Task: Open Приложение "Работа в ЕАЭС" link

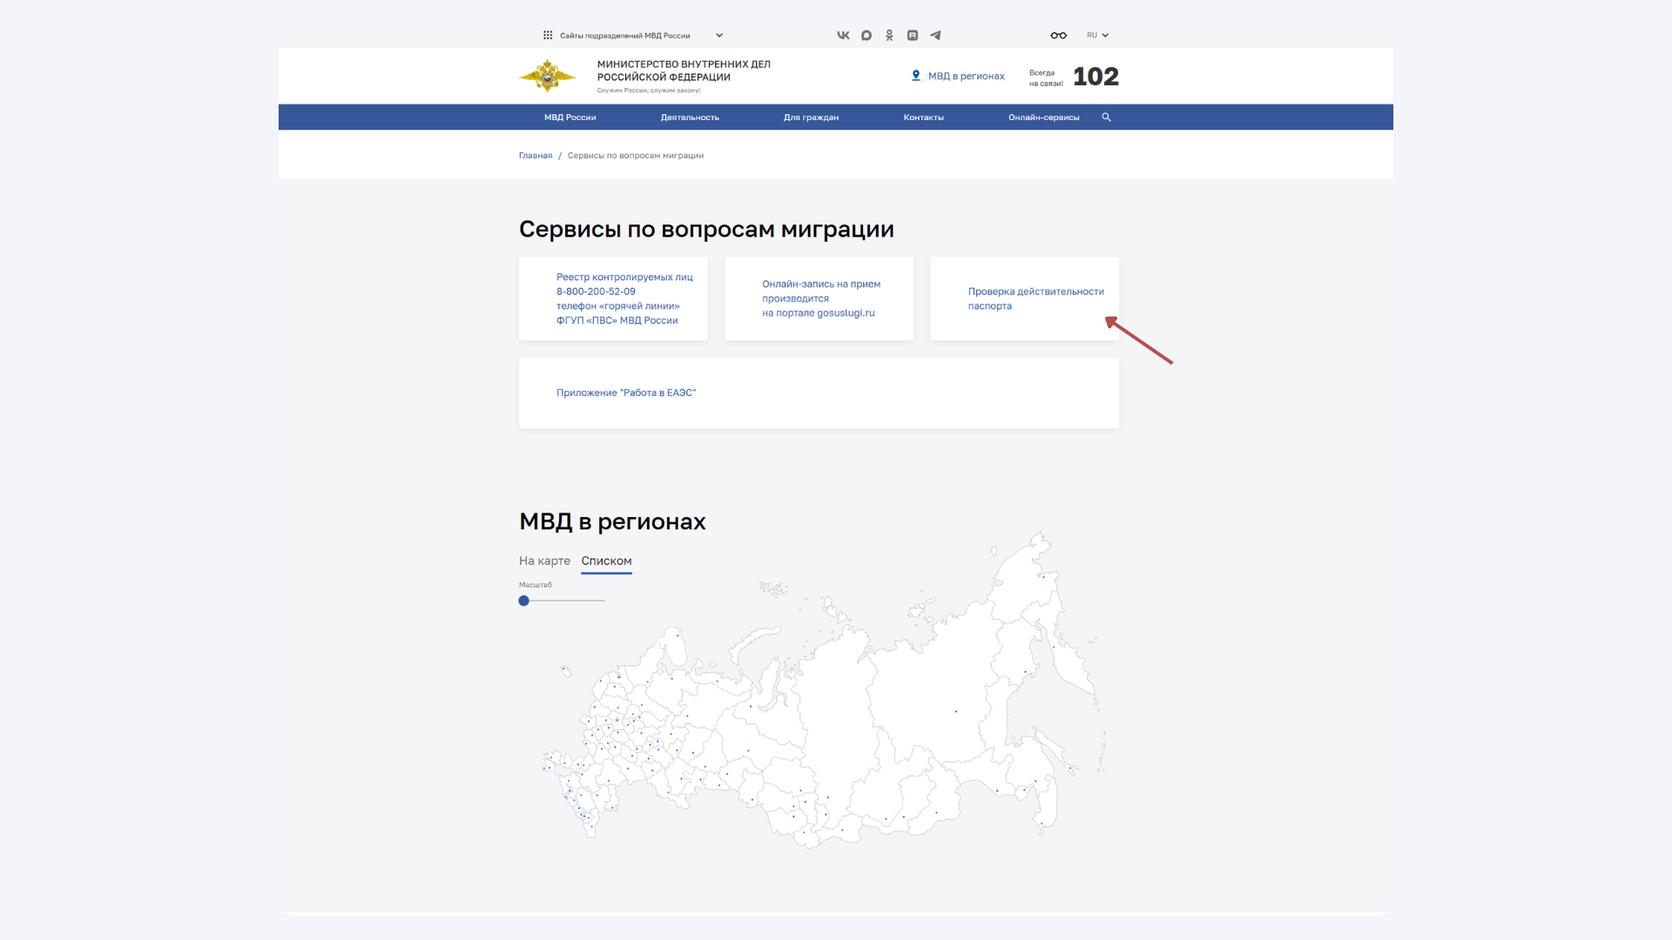Action: click(x=626, y=393)
